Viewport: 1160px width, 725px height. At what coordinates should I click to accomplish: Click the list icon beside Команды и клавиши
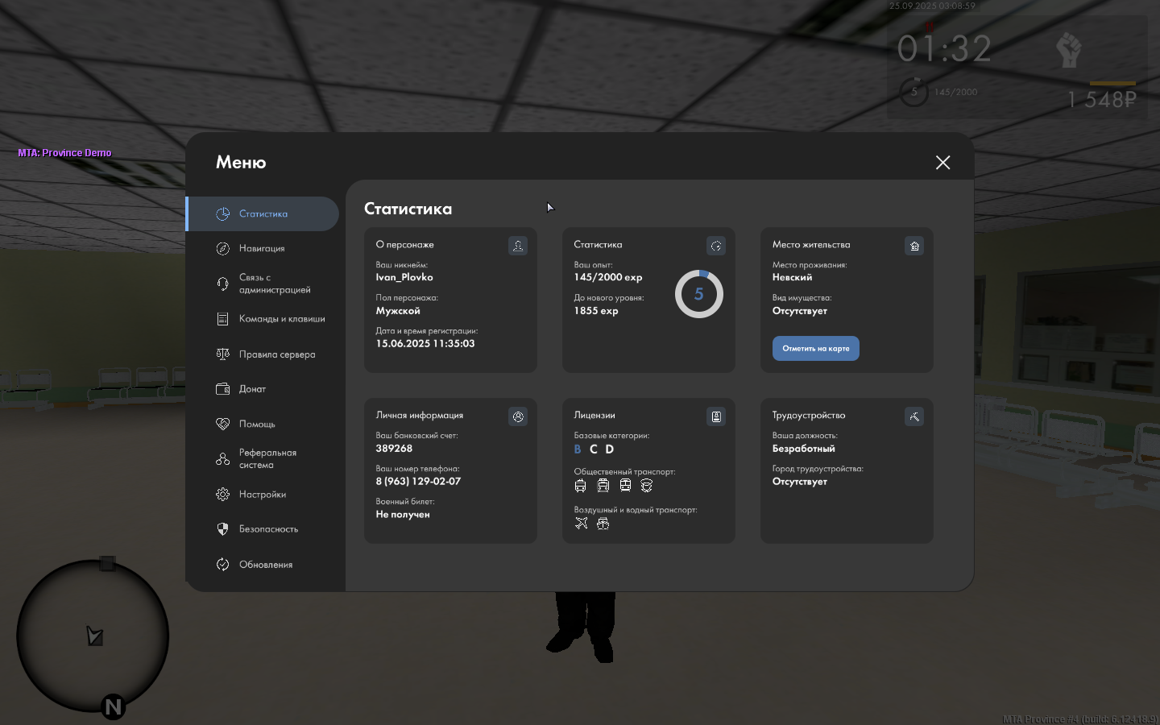tap(223, 319)
